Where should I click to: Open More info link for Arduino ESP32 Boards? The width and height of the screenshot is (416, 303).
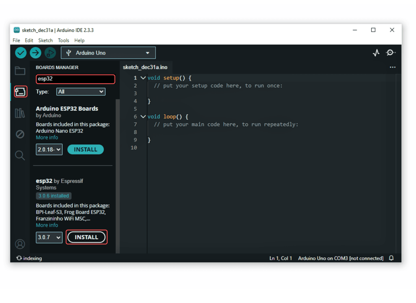[47, 137]
